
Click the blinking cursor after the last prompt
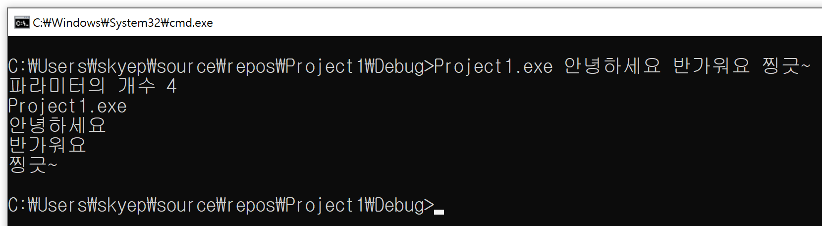(439, 211)
